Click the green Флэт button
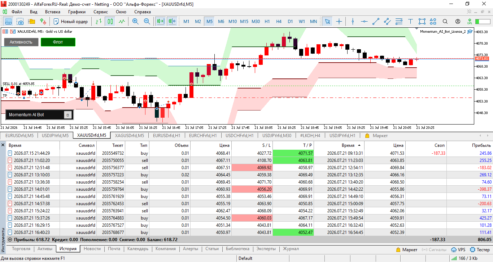Screen dimensions: 493x262 pos(58,42)
